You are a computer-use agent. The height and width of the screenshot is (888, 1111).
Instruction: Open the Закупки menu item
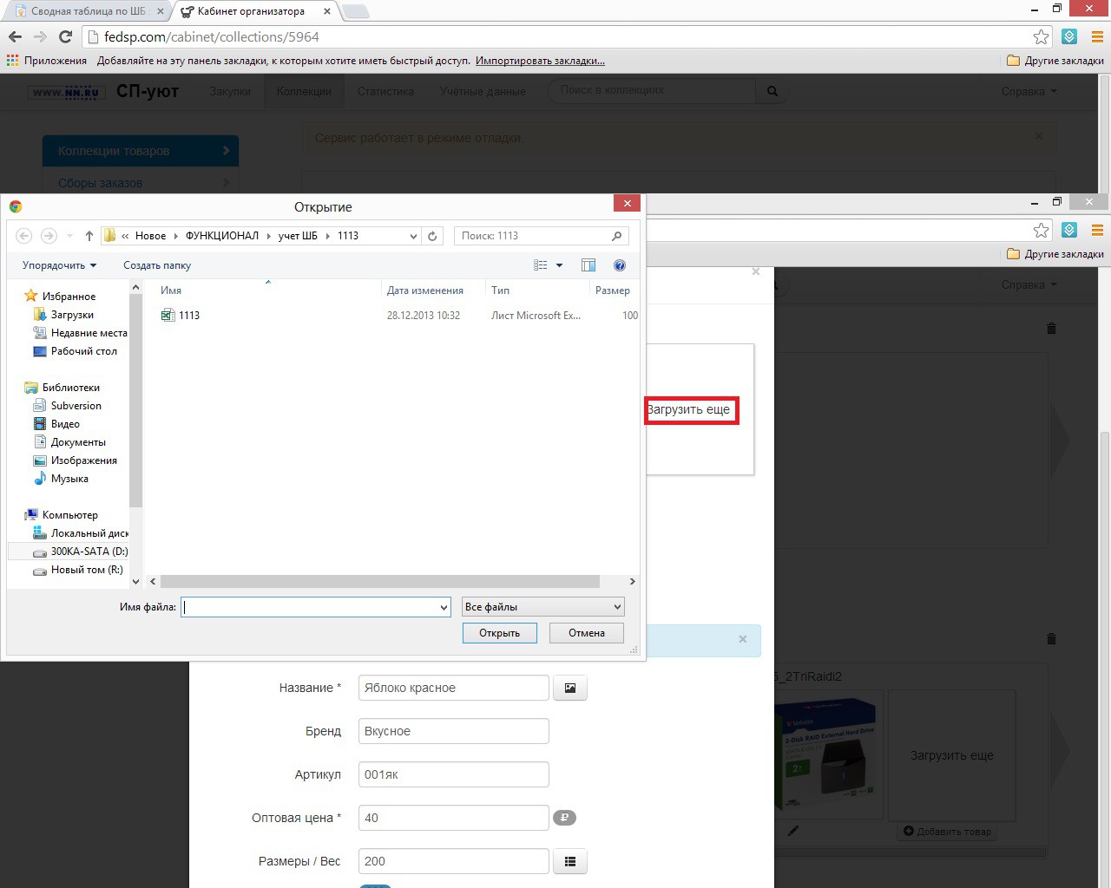[x=229, y=91]
